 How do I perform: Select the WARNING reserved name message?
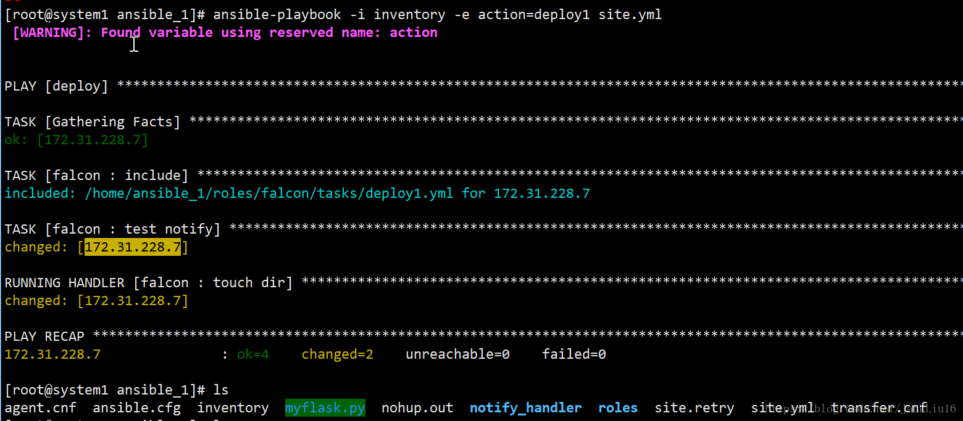tap(225, 33)
